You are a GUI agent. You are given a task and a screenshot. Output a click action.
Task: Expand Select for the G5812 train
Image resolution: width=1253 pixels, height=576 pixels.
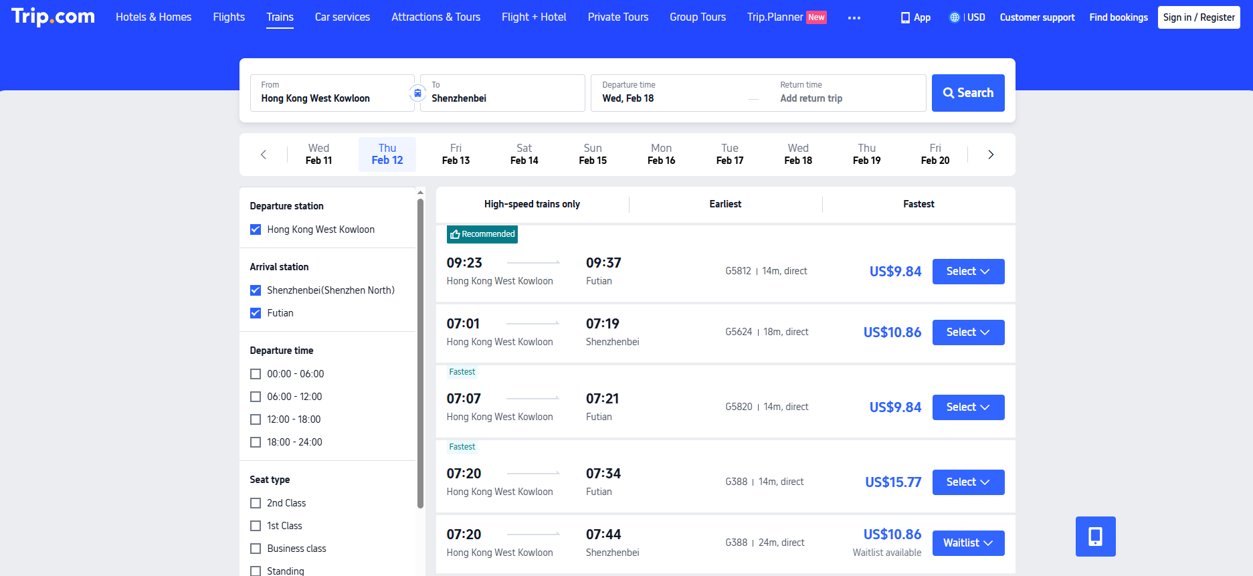[x=967, y=272]
